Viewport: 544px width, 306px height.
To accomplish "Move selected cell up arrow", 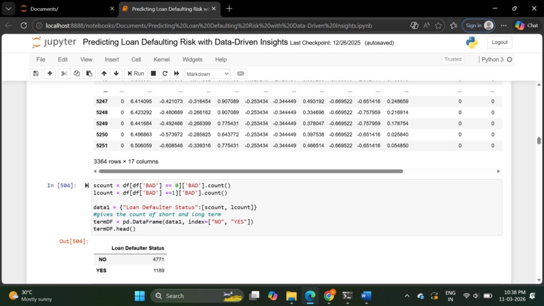I will coord(104,74).
